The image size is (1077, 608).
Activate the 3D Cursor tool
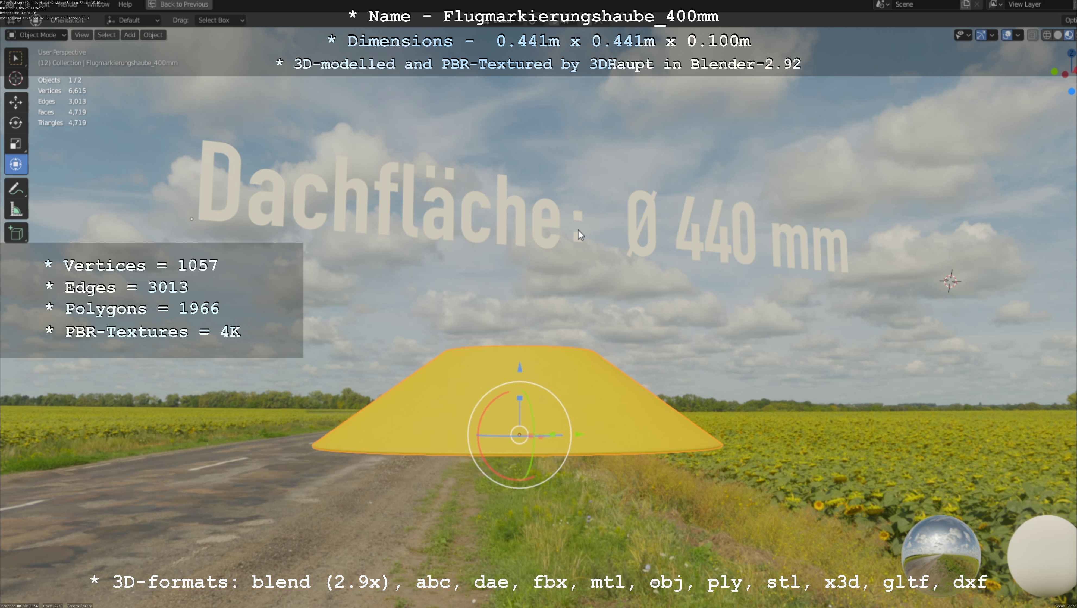tap(16, 78)
